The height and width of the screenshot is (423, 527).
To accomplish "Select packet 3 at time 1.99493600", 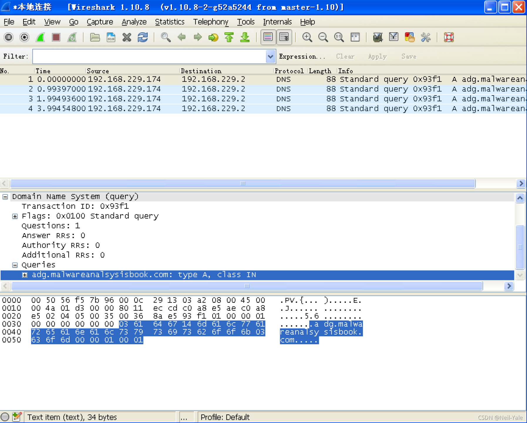I will (263, 99).
